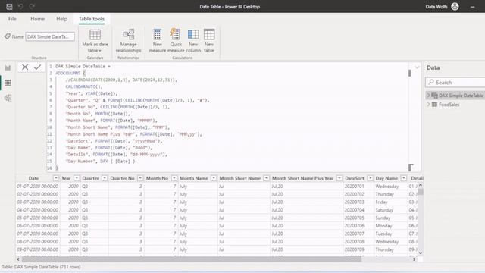Click the CALENDARAUTO() line in formula
Image resolution: width=485 pixels, height=273 pixels.
click(84, 86)
